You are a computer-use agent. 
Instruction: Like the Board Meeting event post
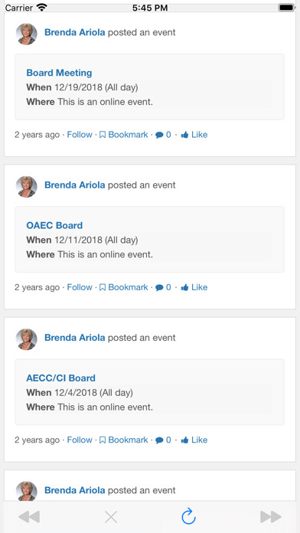(x=194, y=135)
